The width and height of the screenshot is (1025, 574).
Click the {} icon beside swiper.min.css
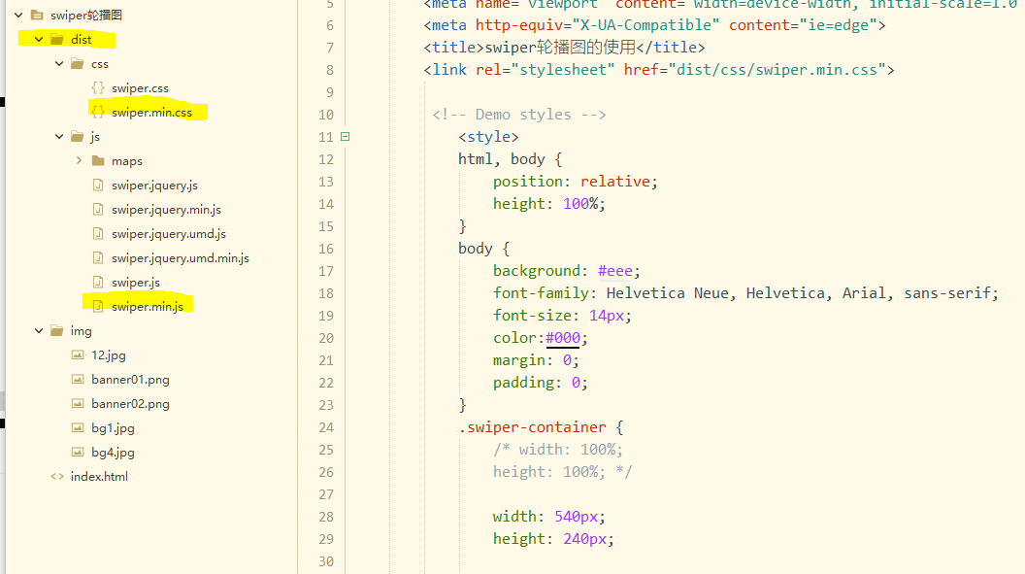click(x=100, y=111)
